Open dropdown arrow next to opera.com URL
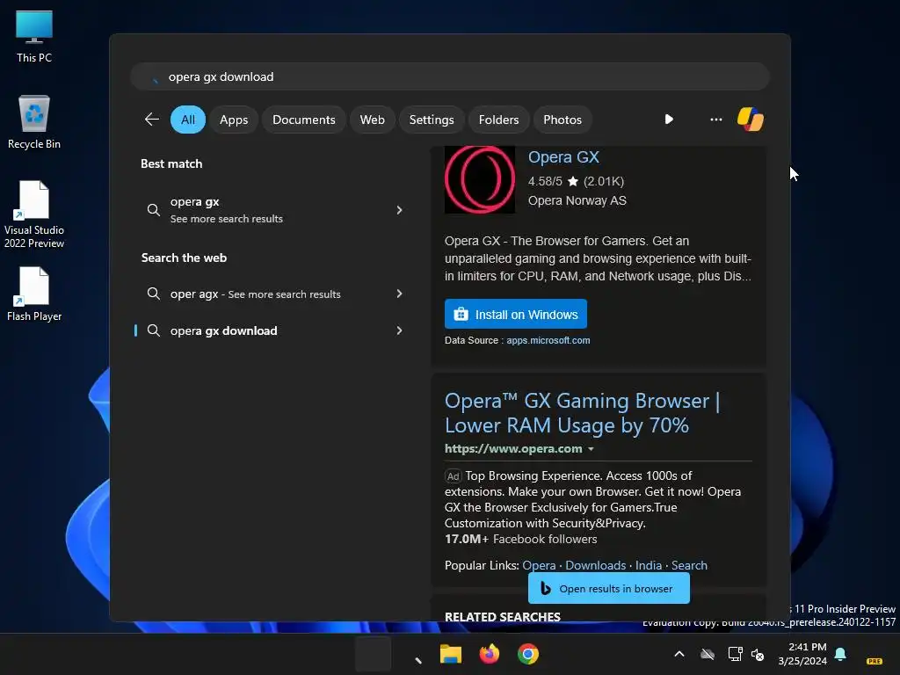Viewport: 900px width, 675px height. pyautogui.click(x=591, y=449)
